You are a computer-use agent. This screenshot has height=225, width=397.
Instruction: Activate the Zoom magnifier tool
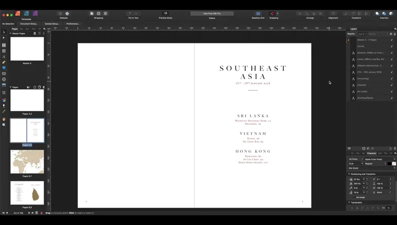(4, 125)
